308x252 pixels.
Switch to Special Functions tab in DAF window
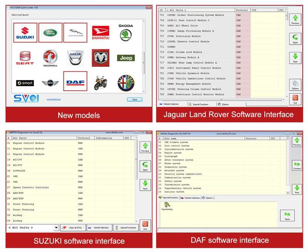click(169, 197)
